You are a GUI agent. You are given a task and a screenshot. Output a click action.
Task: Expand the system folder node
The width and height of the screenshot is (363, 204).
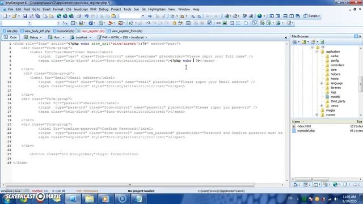[x=317, y=115]
